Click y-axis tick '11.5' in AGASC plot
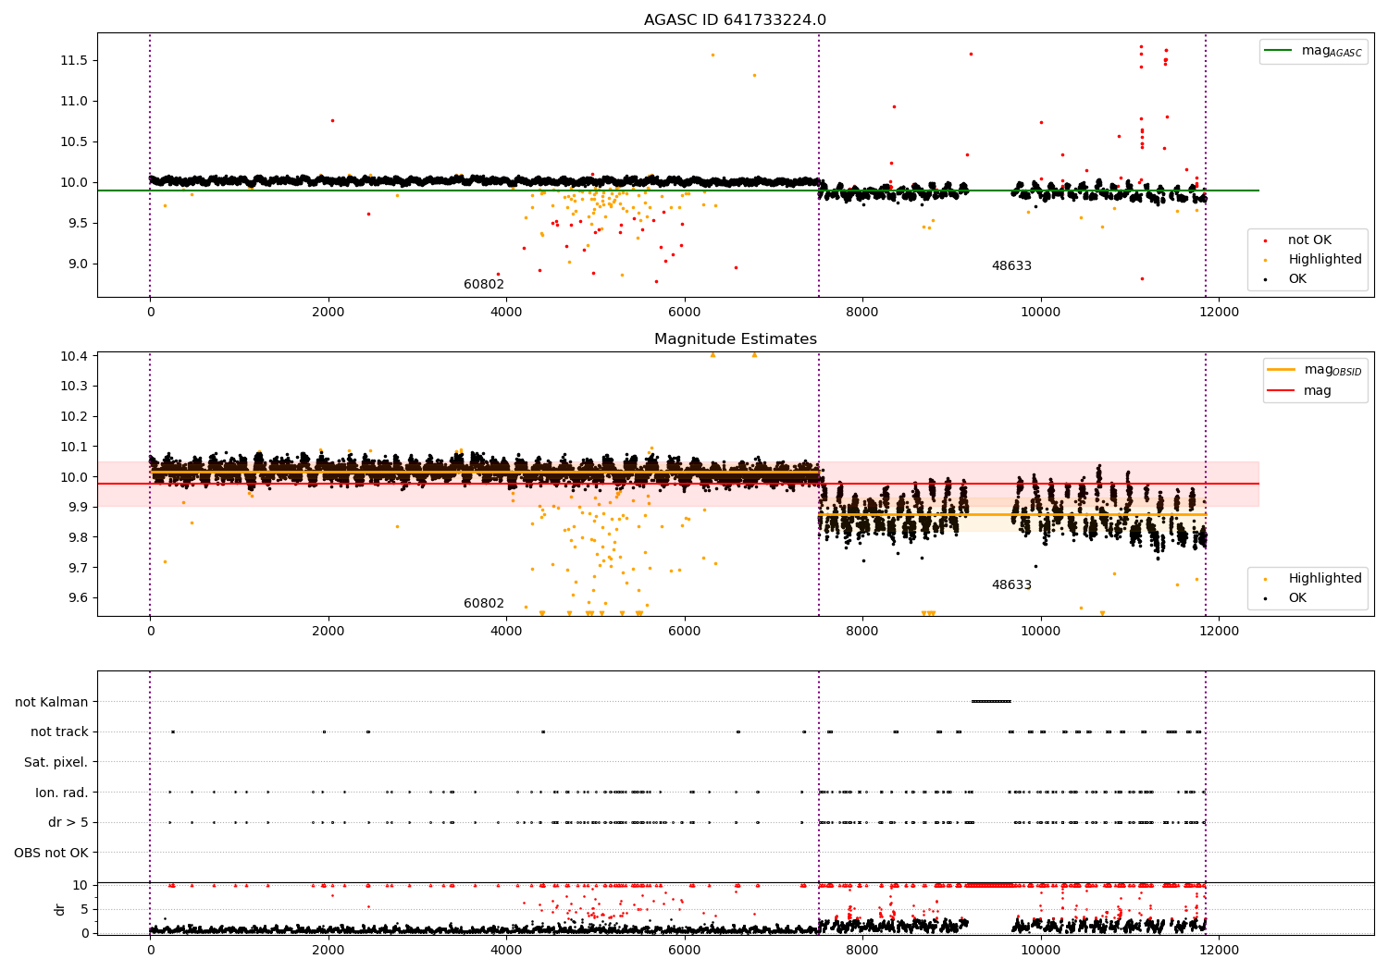1388x971 pixels. [x=73, y=60]
